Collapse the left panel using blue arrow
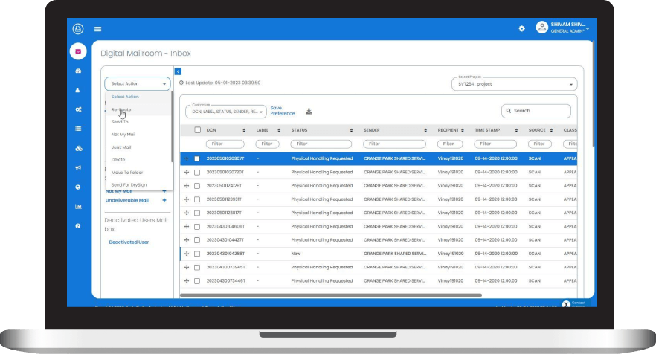 pyautogui.click(x=178, y=71)
